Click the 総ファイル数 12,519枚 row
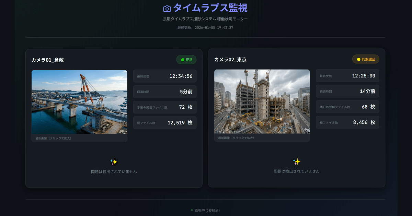412x216 pixels. tap(164, 122)
